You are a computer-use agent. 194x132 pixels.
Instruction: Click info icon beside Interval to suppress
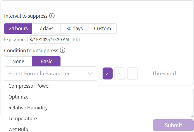[52, 16]
